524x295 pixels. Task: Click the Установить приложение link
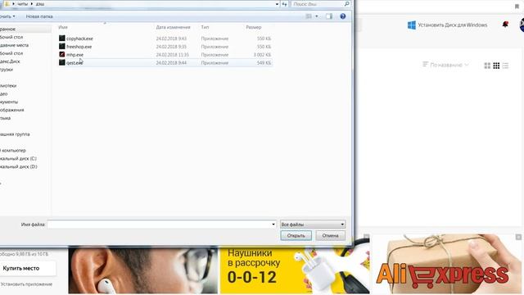click(x=26, y=284)
